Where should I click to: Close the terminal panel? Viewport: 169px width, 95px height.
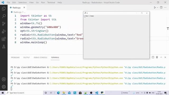tap(165, 57)
